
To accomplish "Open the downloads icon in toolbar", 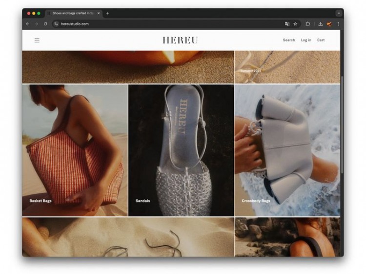I will (320, 24).
